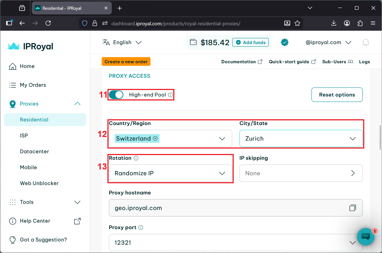The height and width of the screenshot is (253, 382).
Task: Click High-end Pool info icon
Action: click(170, 95)
